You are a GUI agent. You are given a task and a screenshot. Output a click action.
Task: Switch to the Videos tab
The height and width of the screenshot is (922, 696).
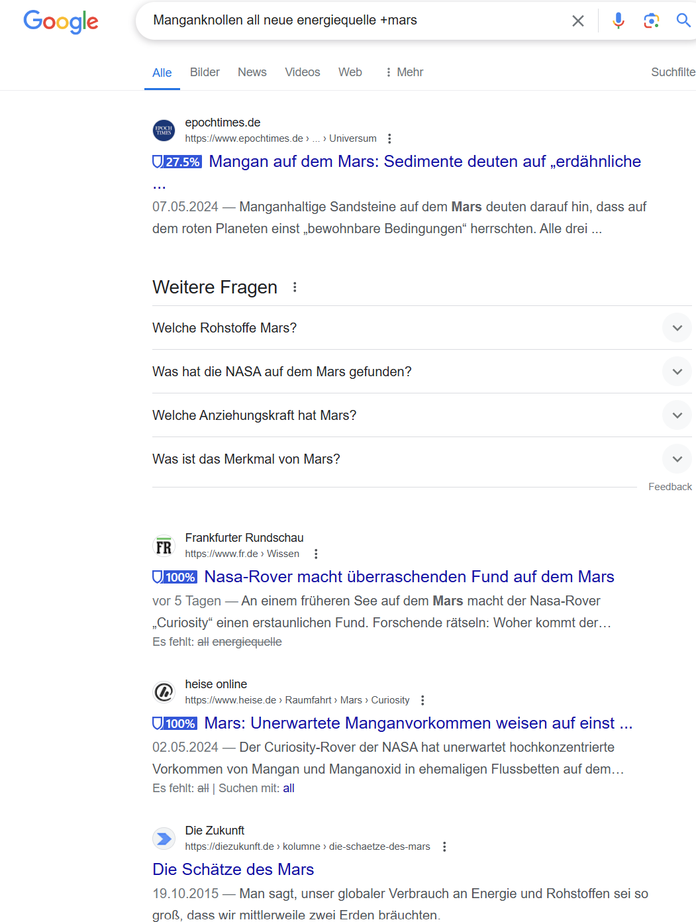coord(303,72)
